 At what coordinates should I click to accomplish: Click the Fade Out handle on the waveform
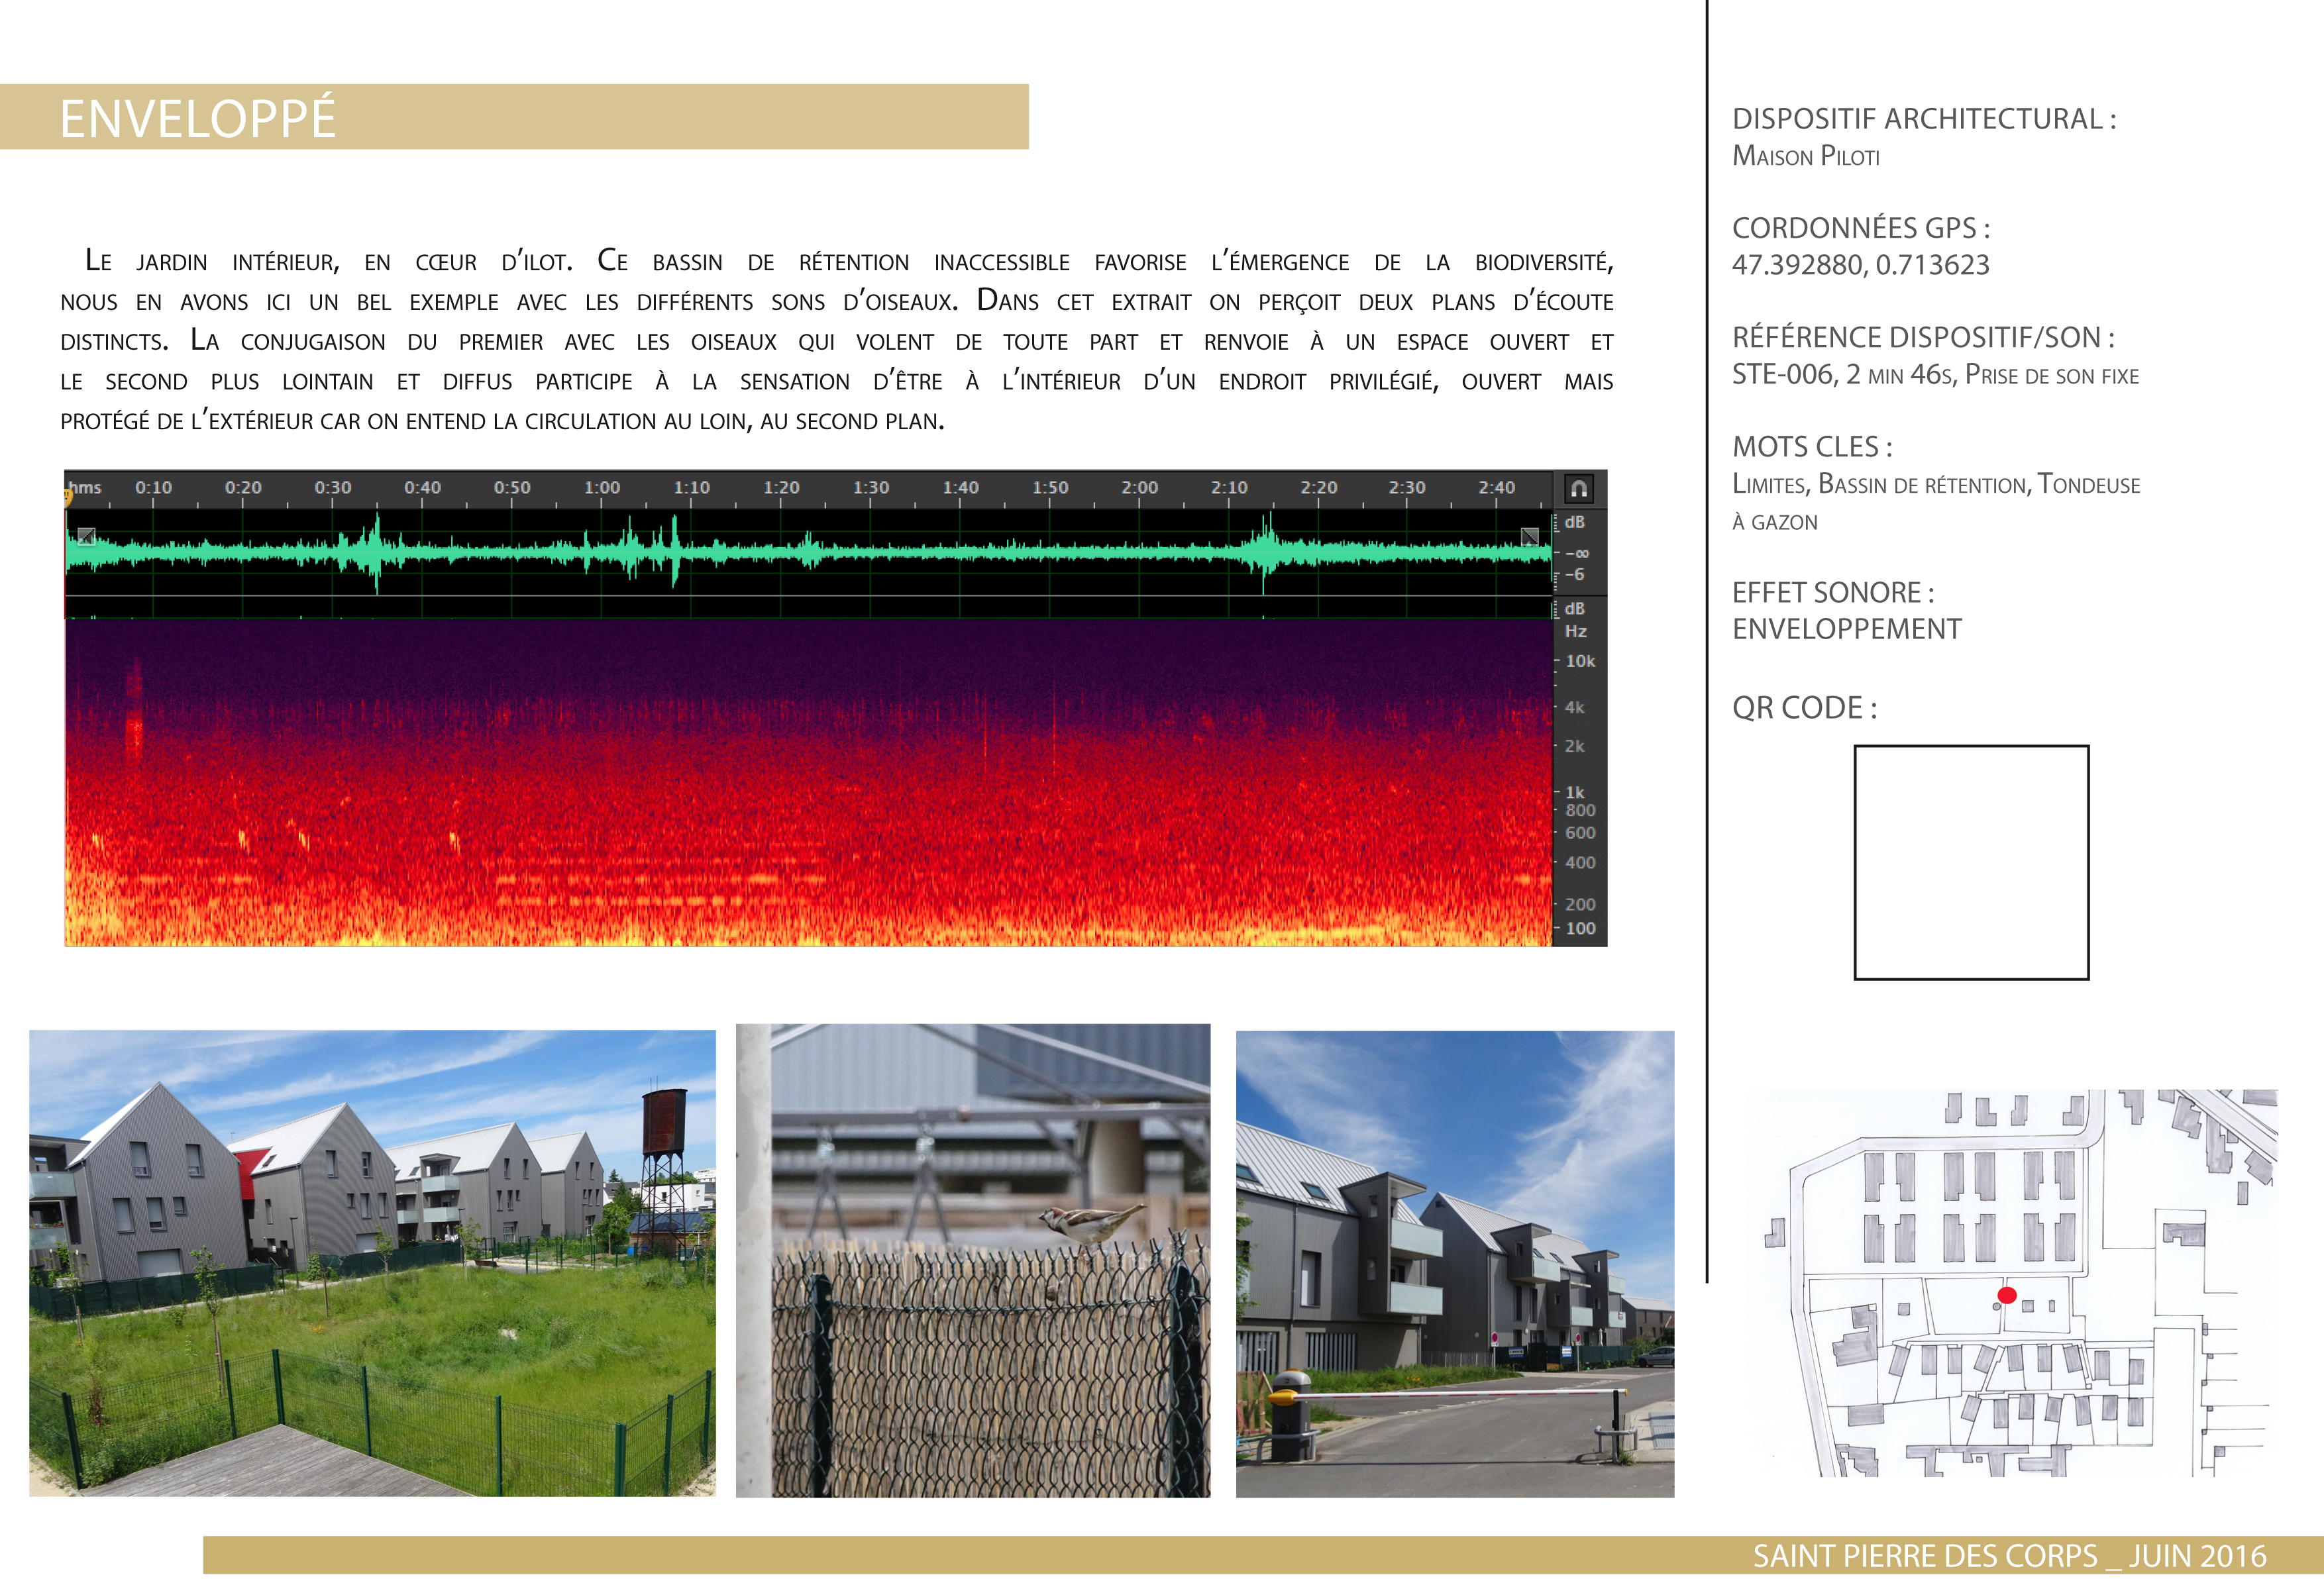click(1529, 537)
